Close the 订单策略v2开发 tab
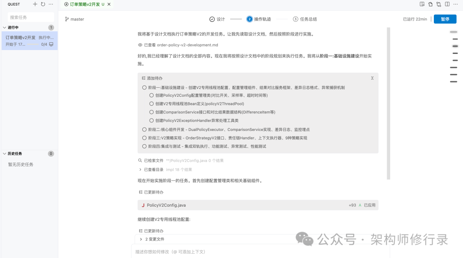463x258 pixels. tap(109, 4)
